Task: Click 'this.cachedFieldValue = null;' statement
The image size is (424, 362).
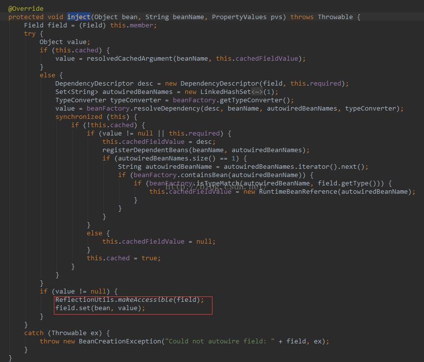Action: pos(159,242)
